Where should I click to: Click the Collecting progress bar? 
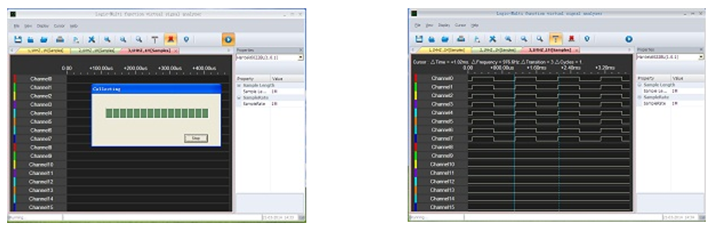[157, 113]
